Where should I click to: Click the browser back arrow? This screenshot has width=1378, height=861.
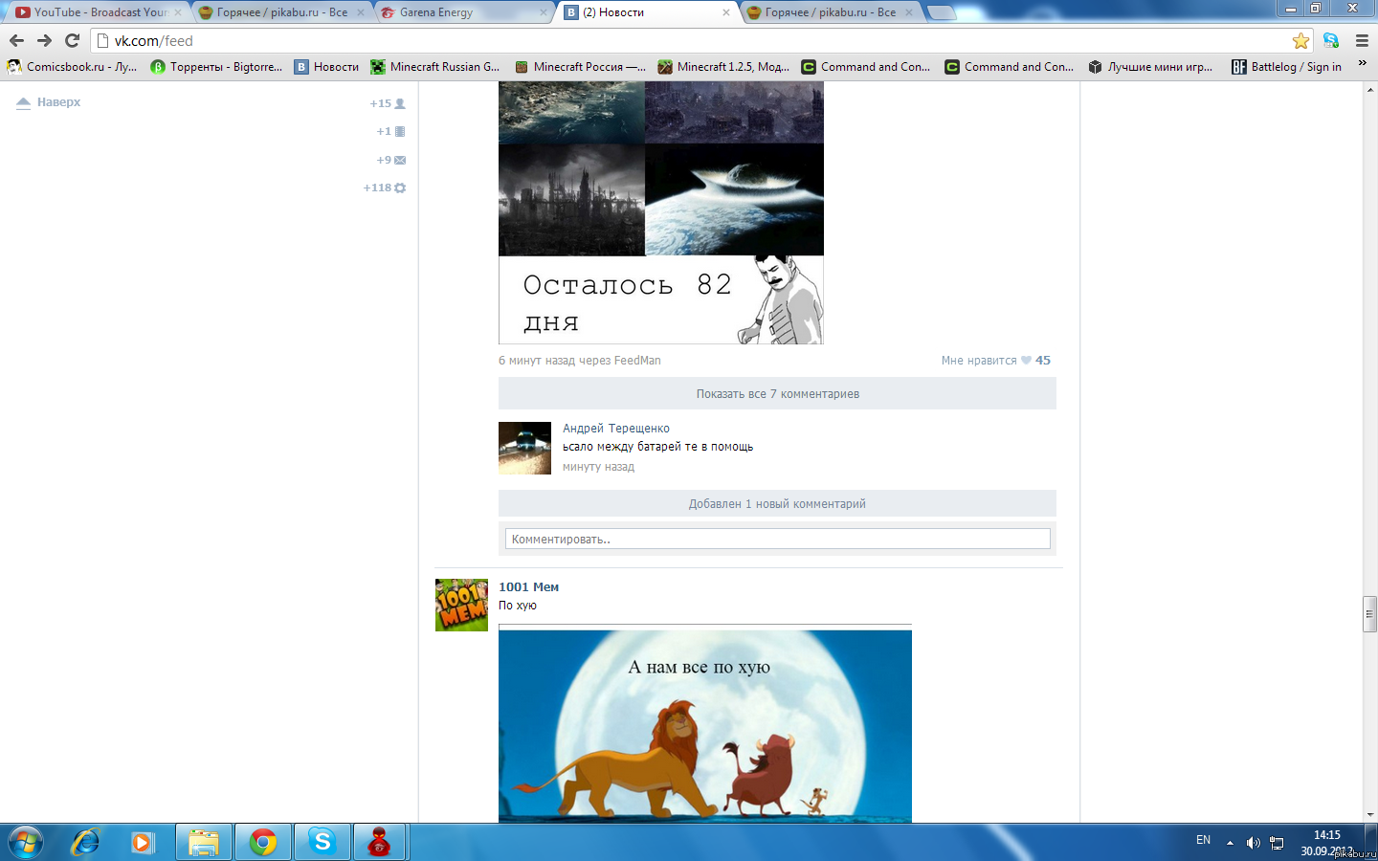(16, 40)
